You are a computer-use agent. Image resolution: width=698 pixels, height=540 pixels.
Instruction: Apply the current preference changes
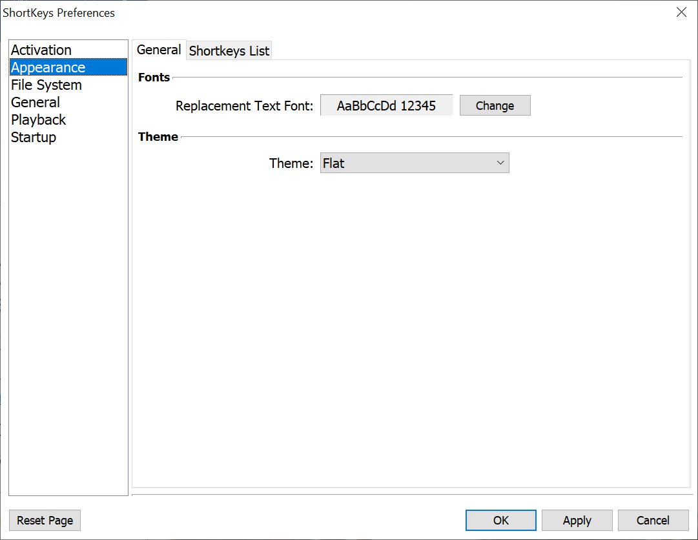(577, 521)
